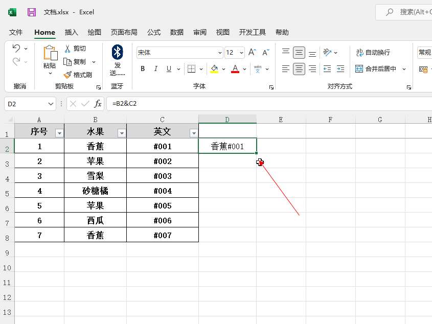Click the yellow fill color button
This screenshot has width=432, height=324.
[214, 68]
